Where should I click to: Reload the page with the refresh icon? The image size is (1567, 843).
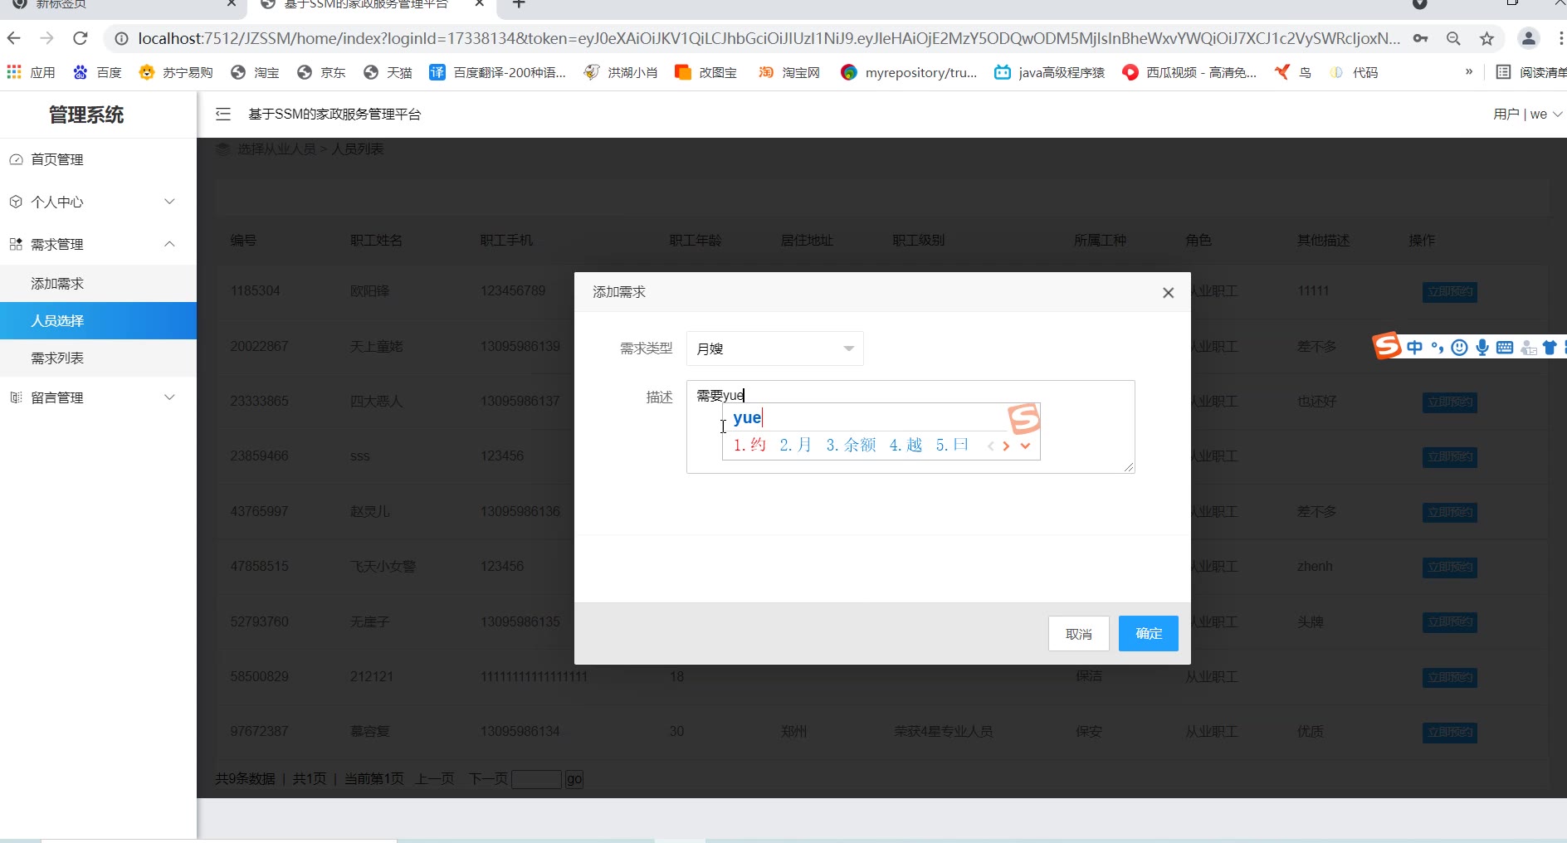(x=81, y=38)
